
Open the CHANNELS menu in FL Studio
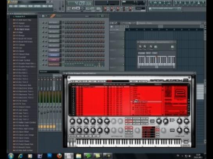coord(23,6)
